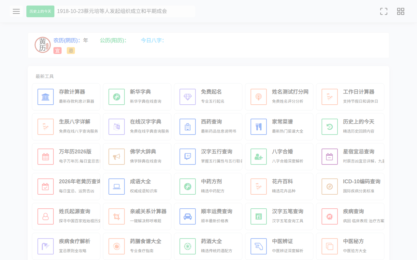Click the 历史上的今天 green button
The width and height of the screenshot is (417, 260).
click(x=40, y=11)
